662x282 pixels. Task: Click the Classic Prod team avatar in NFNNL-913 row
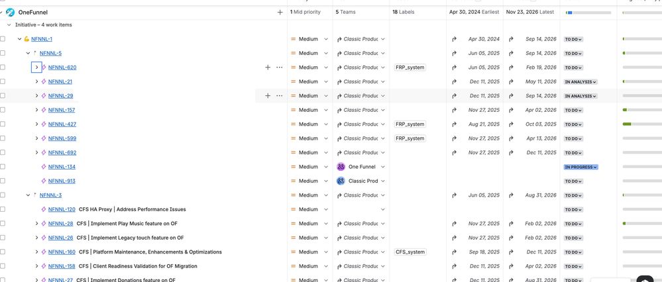click(x=341, y=181)
